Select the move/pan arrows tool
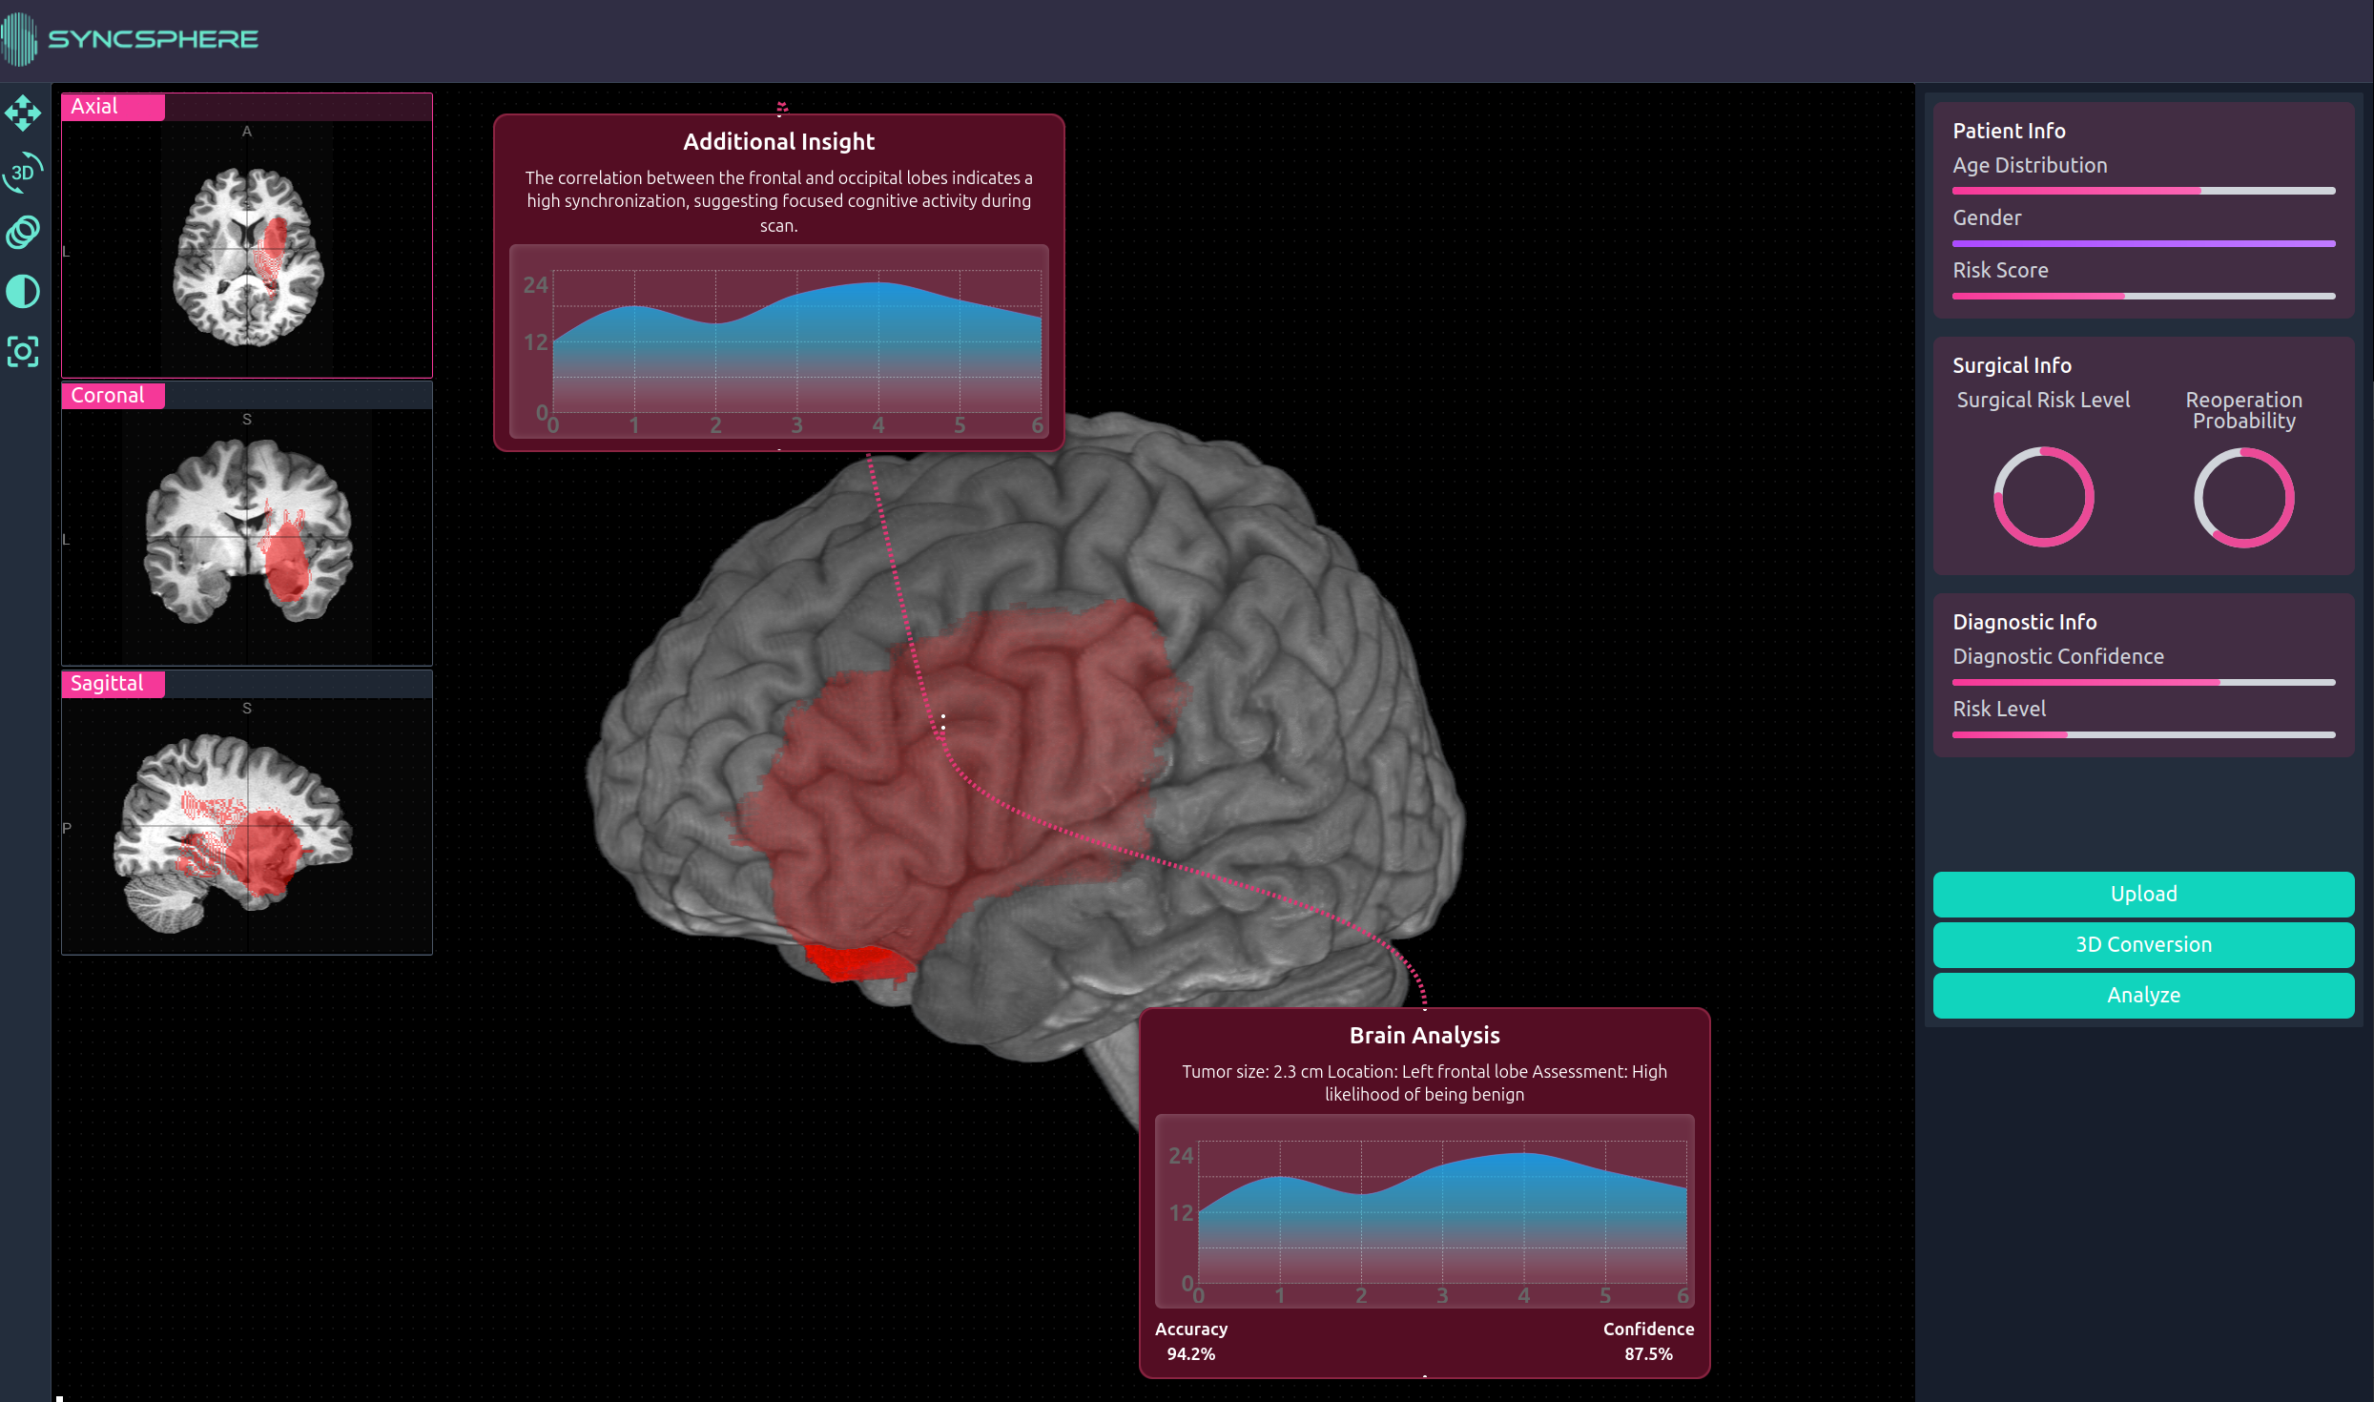The height and width of the screenshot is (1402, 2374). coord(23,113)
